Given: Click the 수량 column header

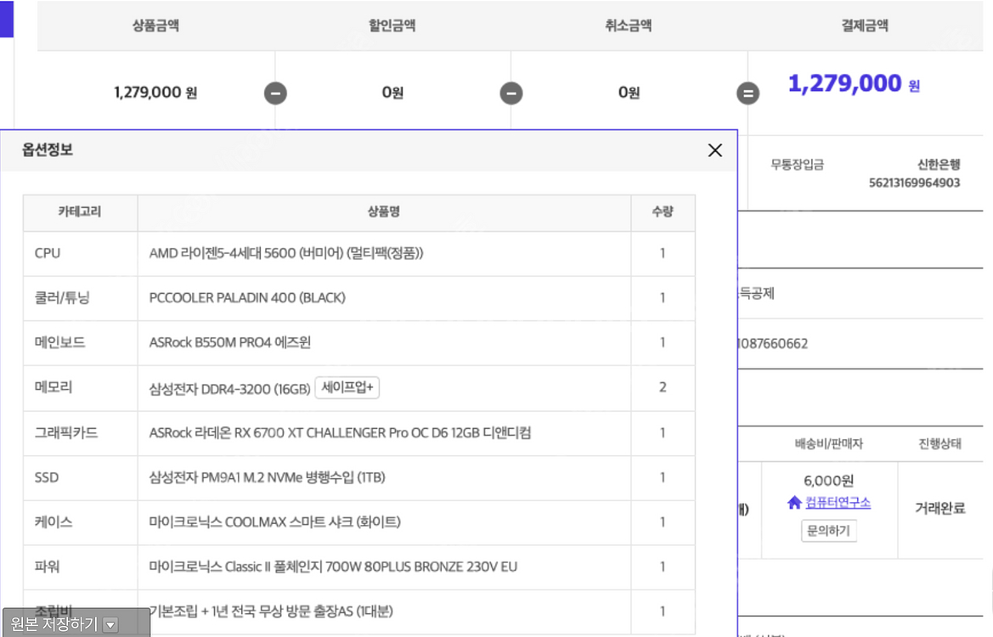Looking at the screenshot, I should (663, 211).
